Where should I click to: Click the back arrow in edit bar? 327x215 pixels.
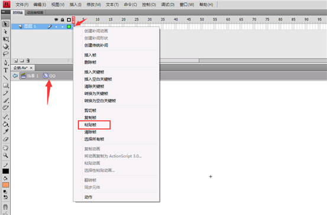click(15, 76)
